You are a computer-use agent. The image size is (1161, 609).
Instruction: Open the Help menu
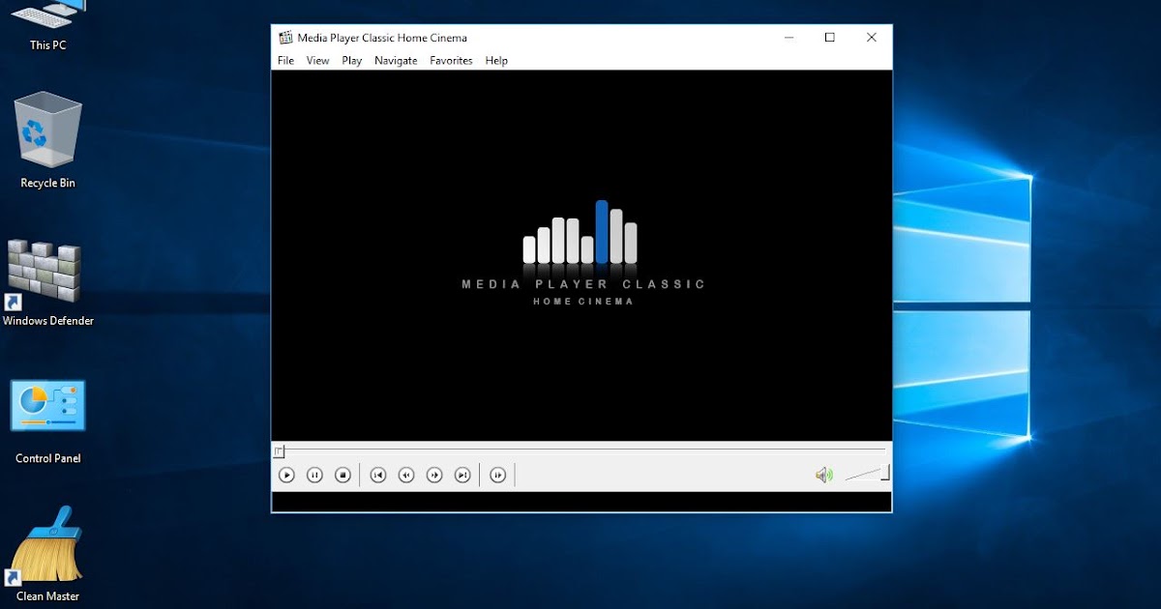tap(496, 60)
